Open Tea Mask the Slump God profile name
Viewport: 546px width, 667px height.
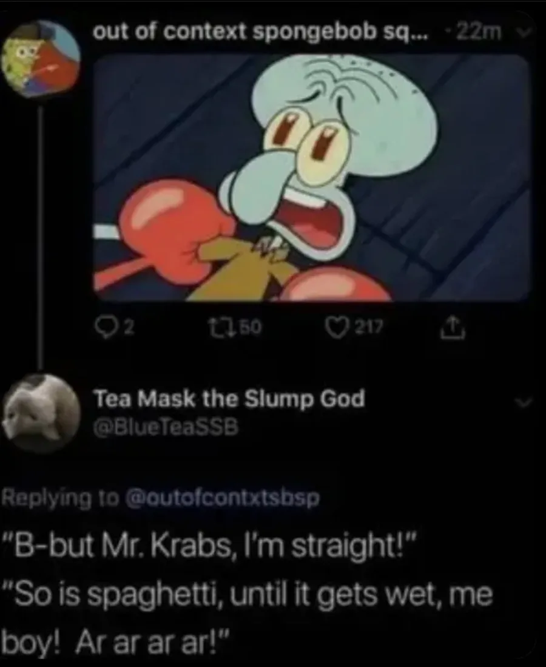coord(229,399)
